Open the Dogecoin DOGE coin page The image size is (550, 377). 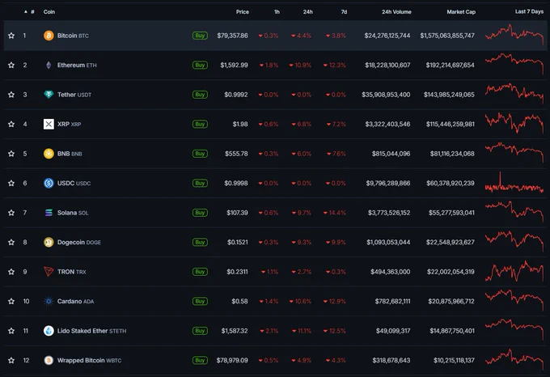tap(79, 242)
